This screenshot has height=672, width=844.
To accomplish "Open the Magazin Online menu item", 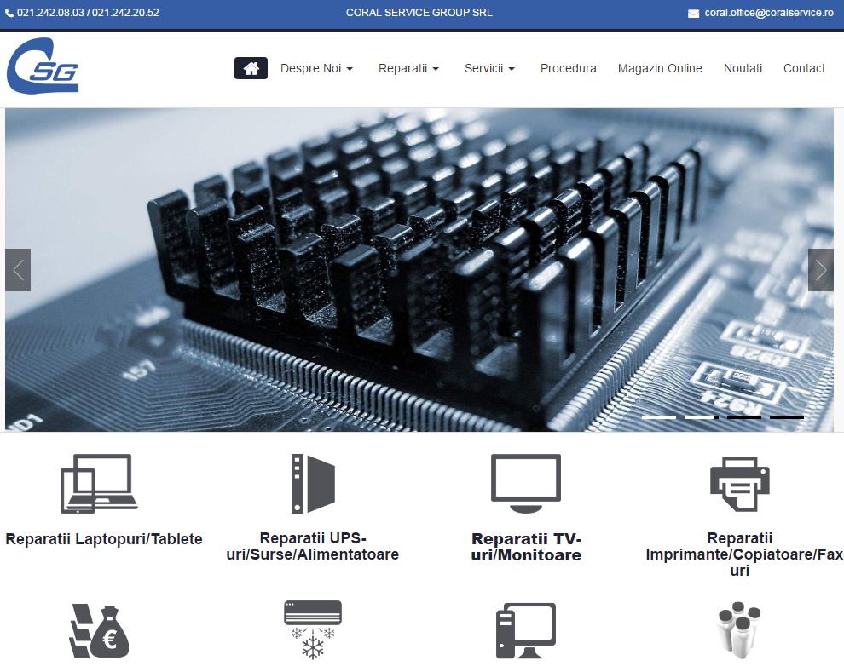I will [x=660, y=68].
